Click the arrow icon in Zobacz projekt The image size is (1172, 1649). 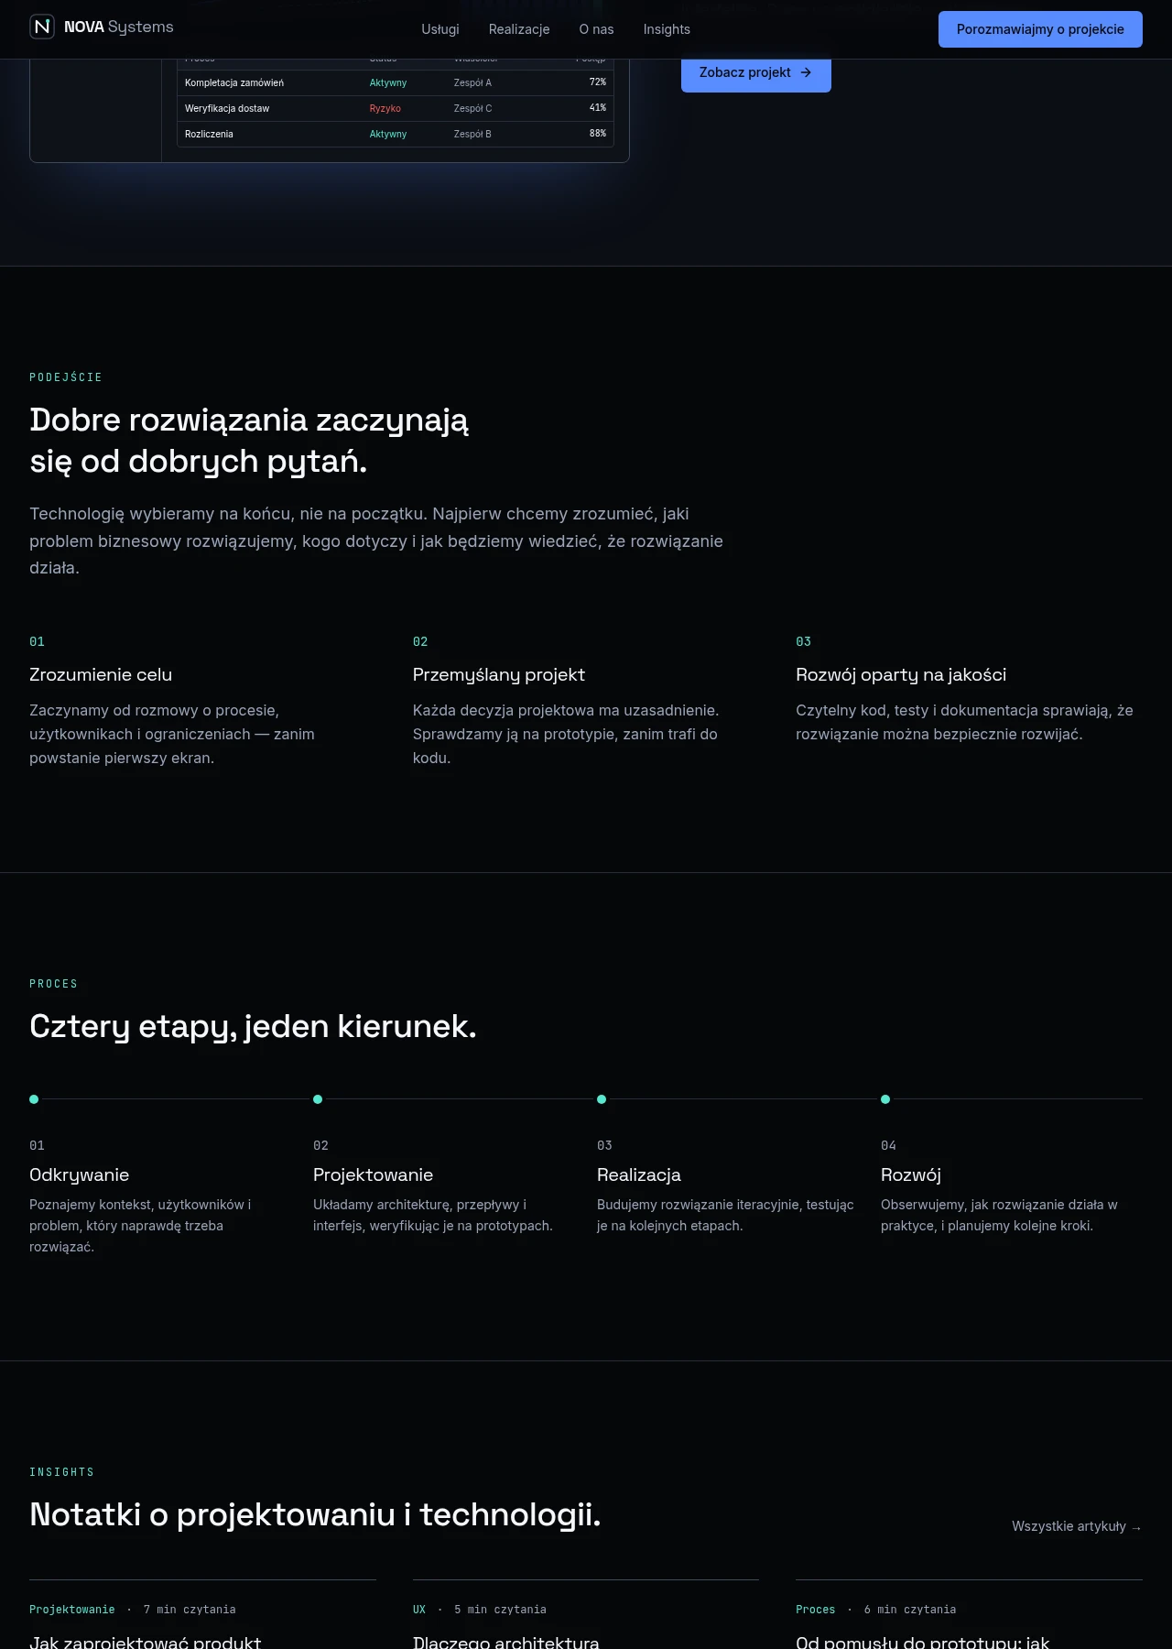(806, 72)
